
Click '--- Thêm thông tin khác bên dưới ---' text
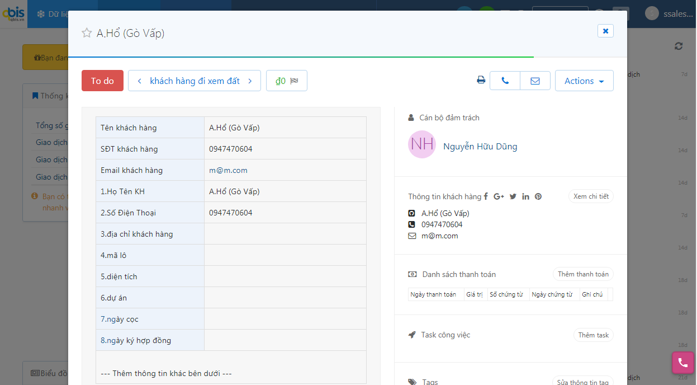[x=166, y=373]
